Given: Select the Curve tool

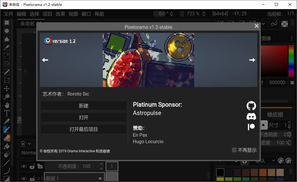Looking at the screenshot, I should (x=6, y=171).
